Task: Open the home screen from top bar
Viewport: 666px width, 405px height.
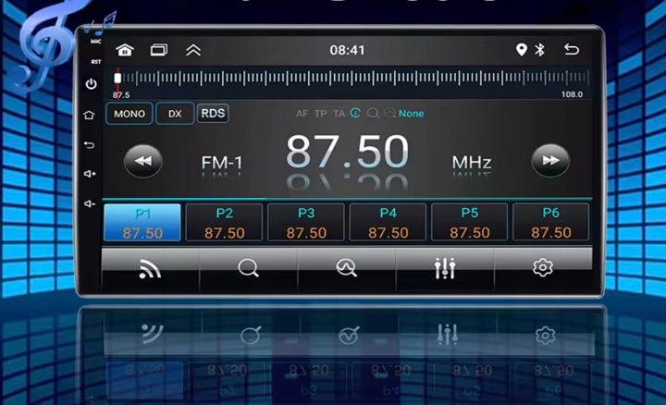Action: click(125, 50)
